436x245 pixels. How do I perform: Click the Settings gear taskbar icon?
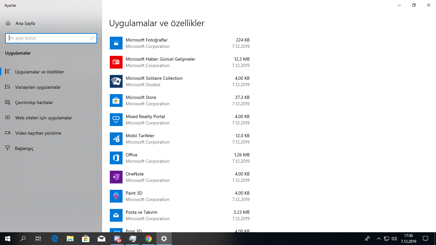[164, 239]
